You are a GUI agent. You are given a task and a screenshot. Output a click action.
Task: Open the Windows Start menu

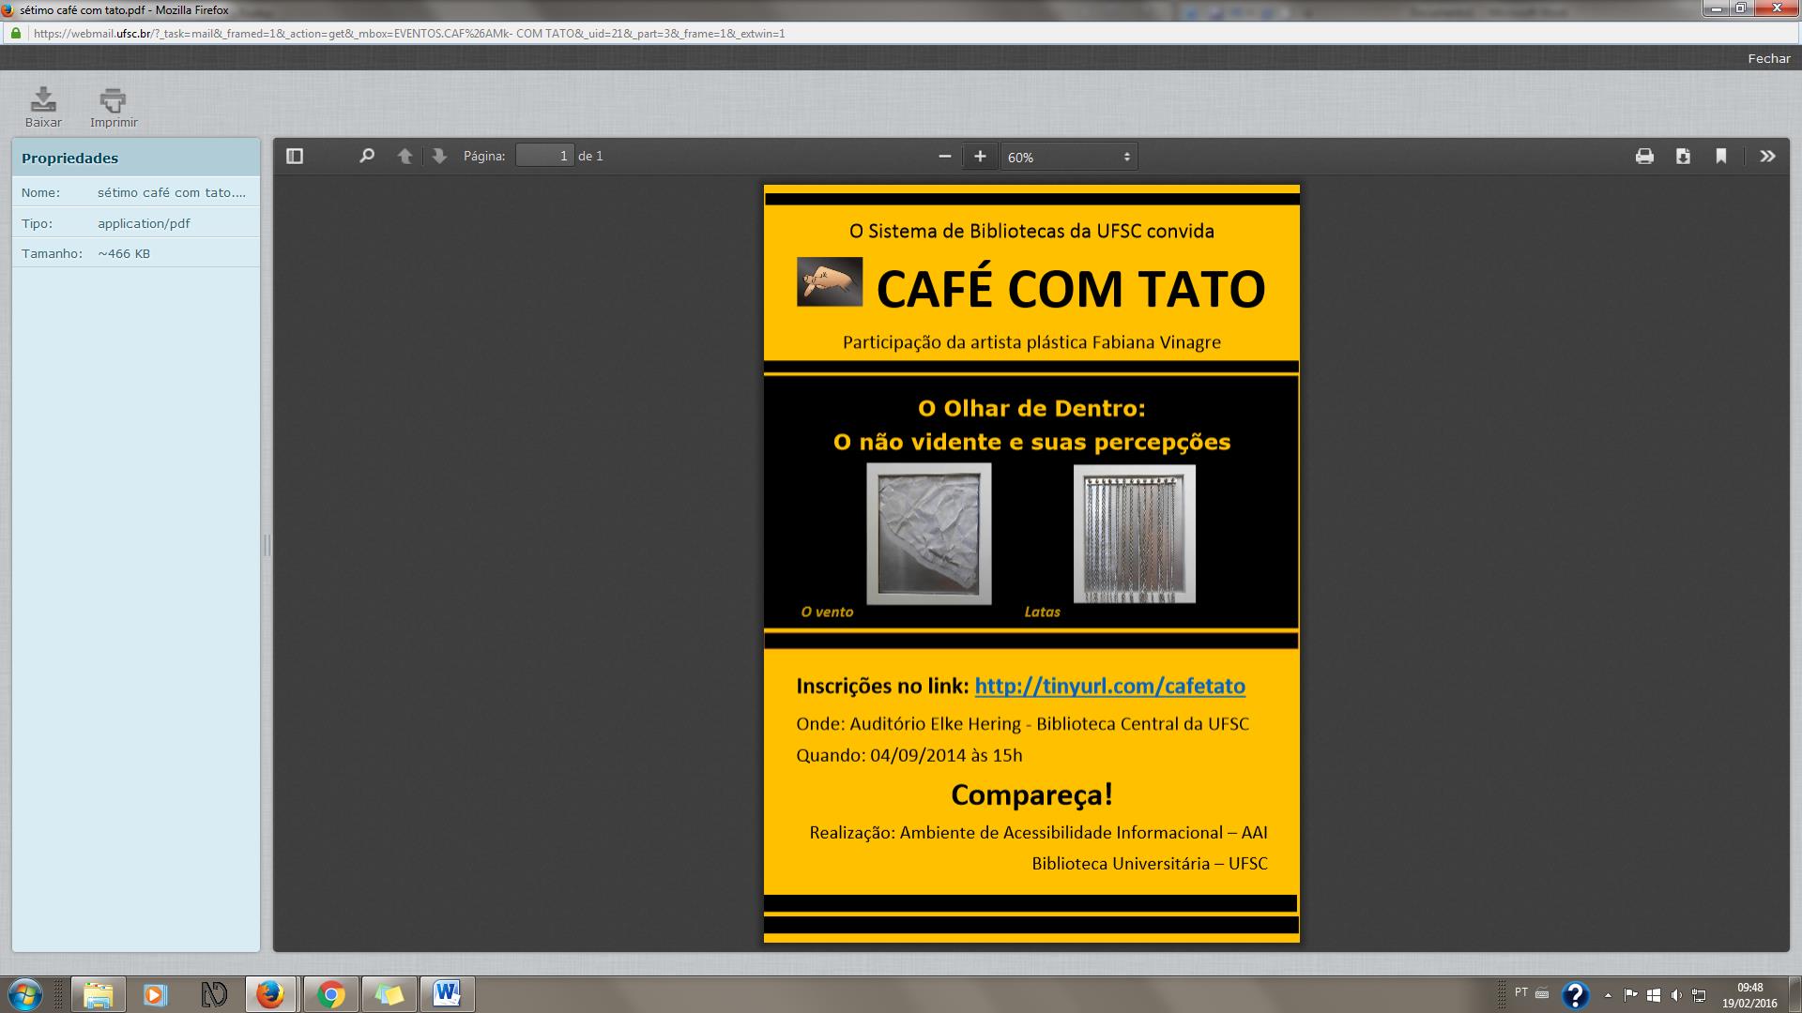point(24,994)
